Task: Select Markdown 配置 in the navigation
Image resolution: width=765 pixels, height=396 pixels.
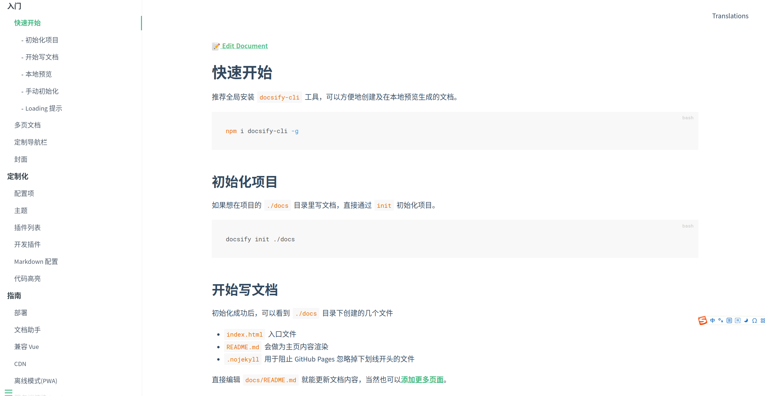Action: click(x=36, y=261)
